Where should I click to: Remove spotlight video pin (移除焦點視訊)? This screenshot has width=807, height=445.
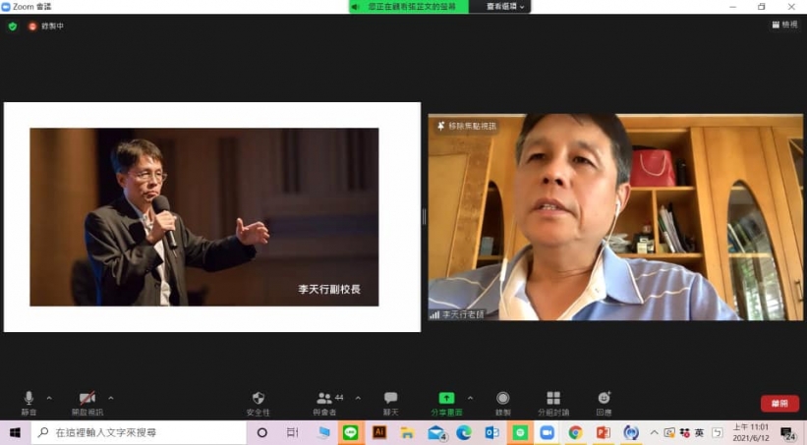[x=467, y=127]
